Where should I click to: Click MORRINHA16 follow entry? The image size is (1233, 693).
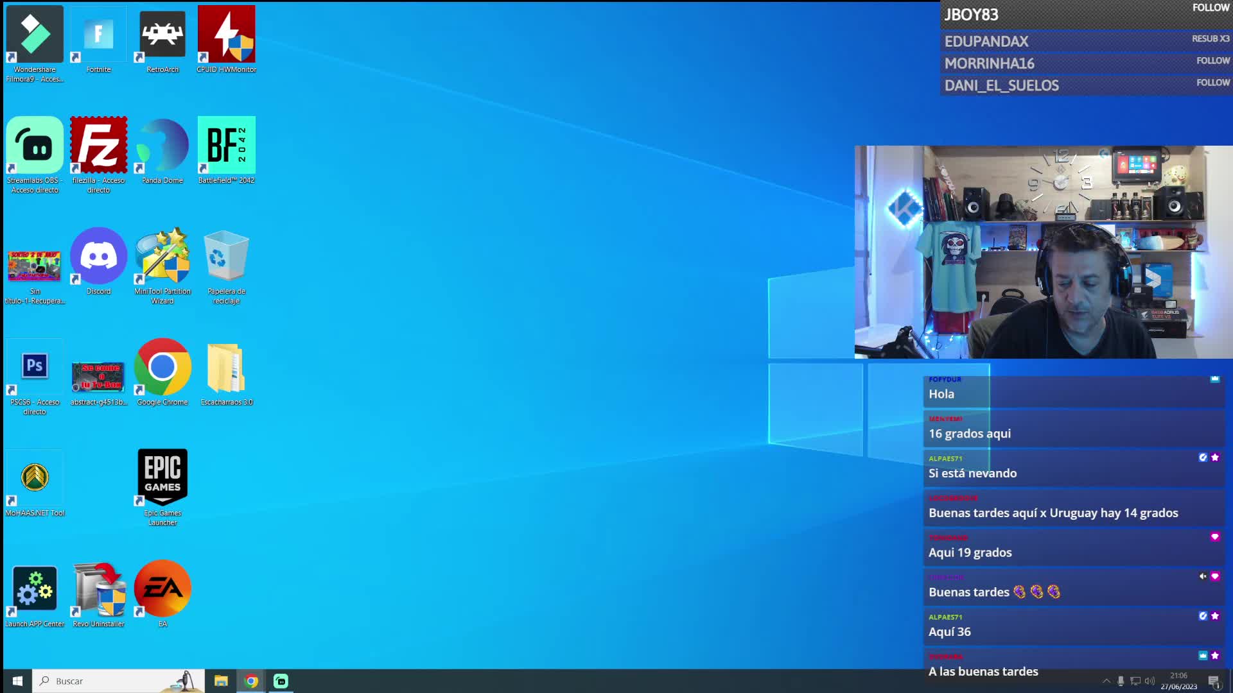point(1087,63)
